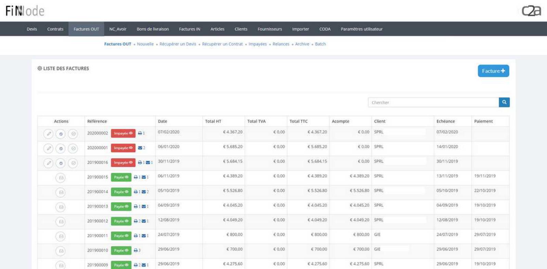Click the Echéance column header

(445, 121)
